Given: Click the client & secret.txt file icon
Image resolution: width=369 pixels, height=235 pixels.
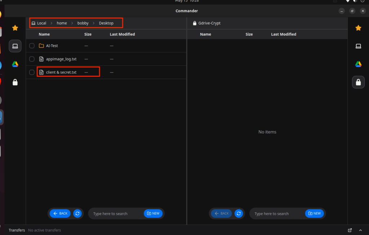Looking at the screenshot, I should coord(41,72).
